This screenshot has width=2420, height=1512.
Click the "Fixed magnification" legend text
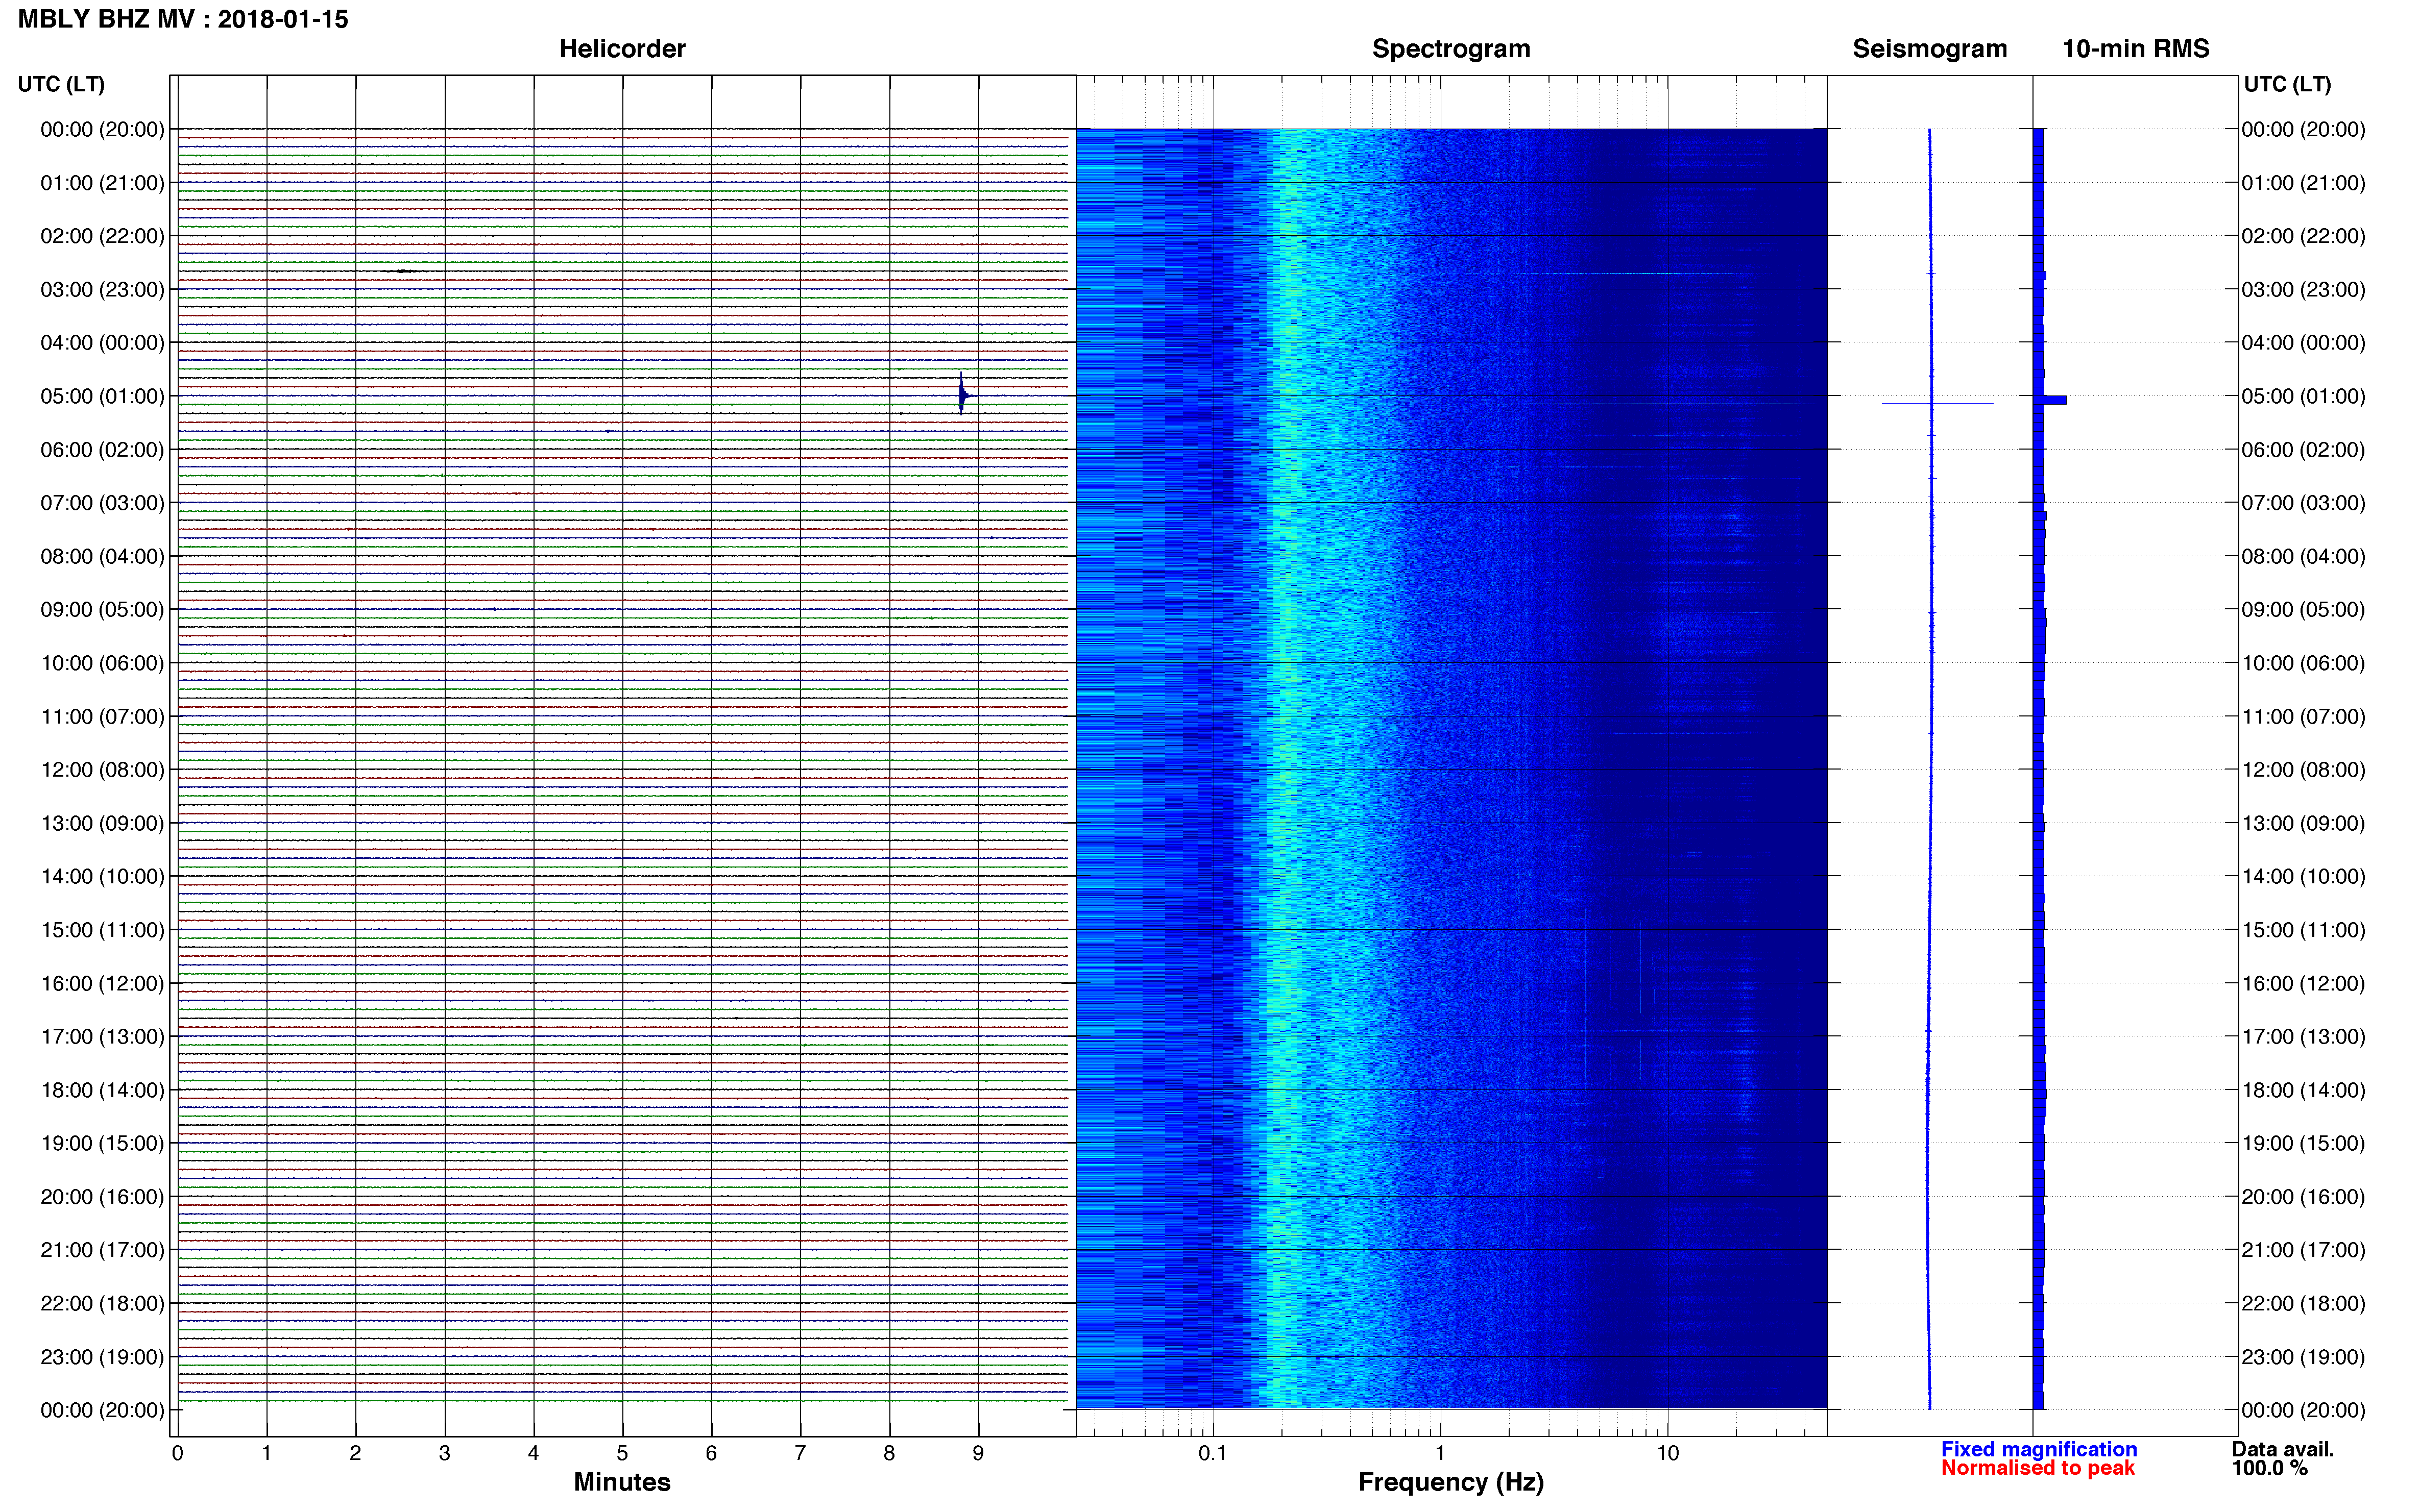click(x=2039, y=1449)
